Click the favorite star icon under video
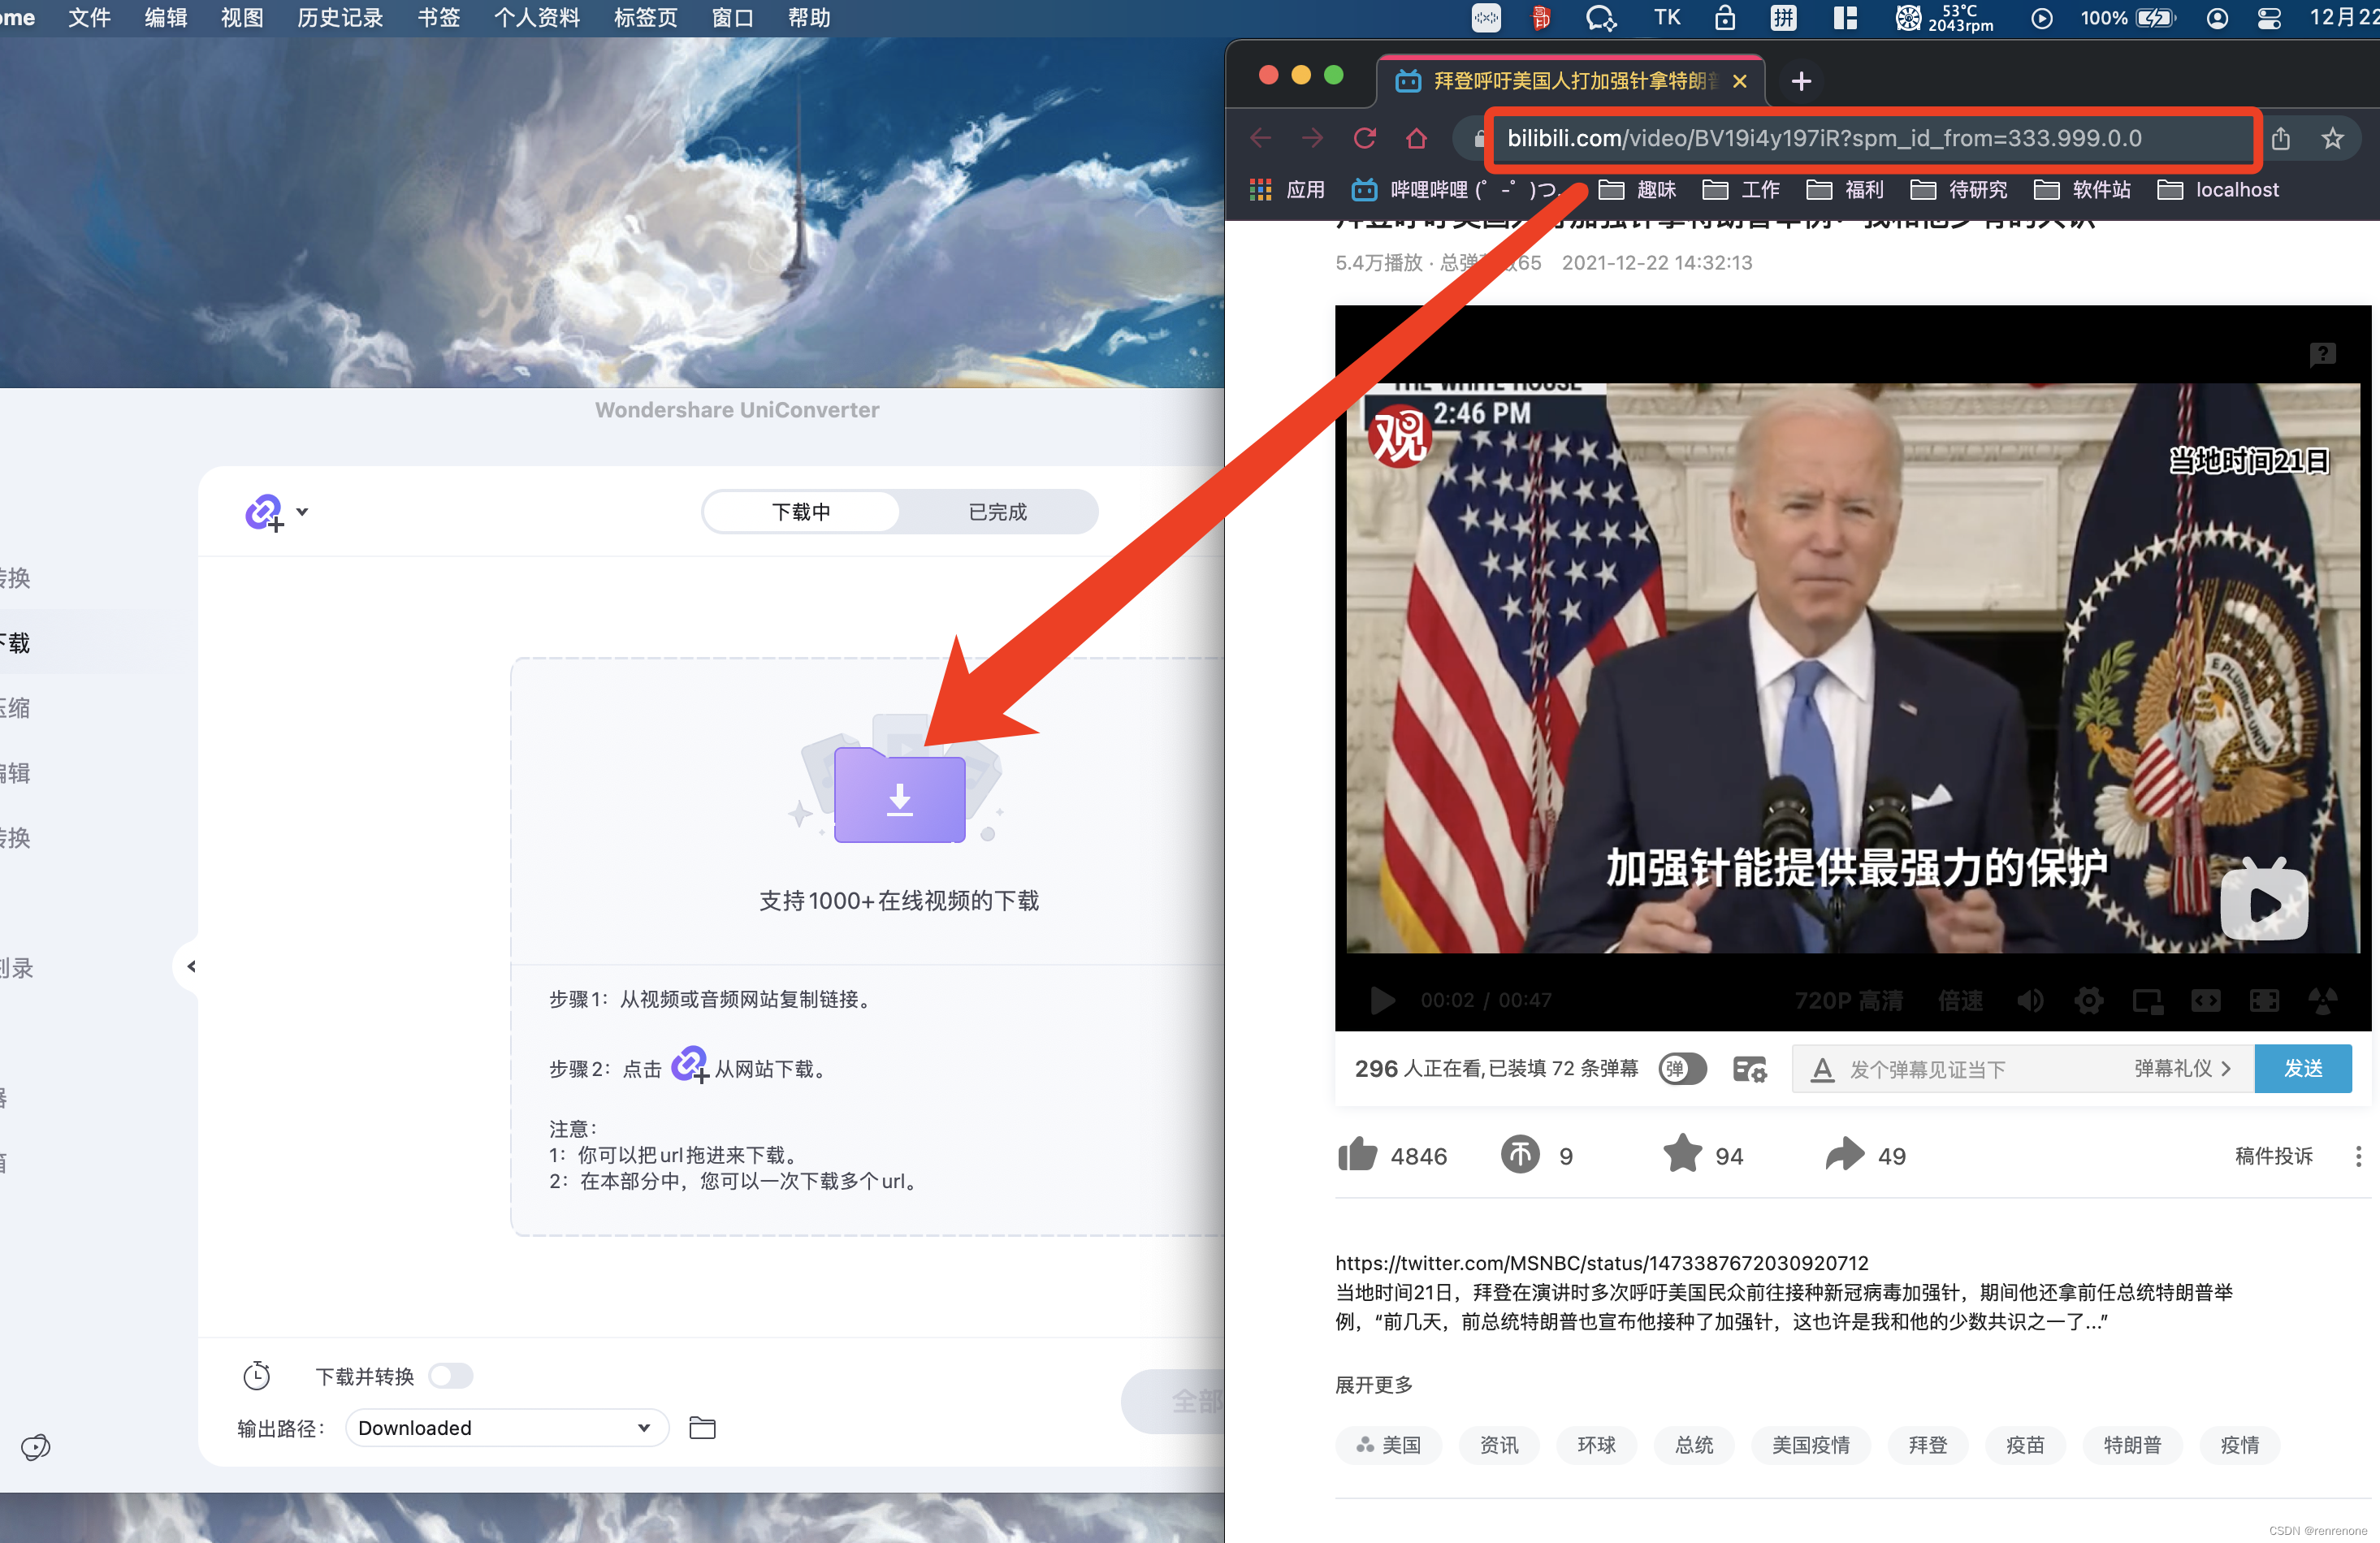The image size is (2380, 1543). click(1682, 1155)
